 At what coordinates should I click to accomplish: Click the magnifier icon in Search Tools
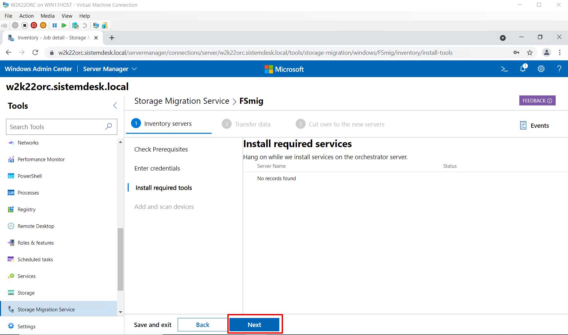click(x=109, y=127)
